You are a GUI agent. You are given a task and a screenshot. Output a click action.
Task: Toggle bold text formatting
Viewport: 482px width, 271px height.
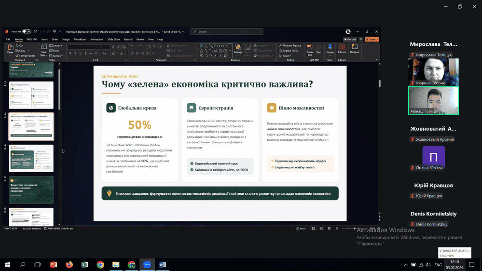tap(70, 54)
